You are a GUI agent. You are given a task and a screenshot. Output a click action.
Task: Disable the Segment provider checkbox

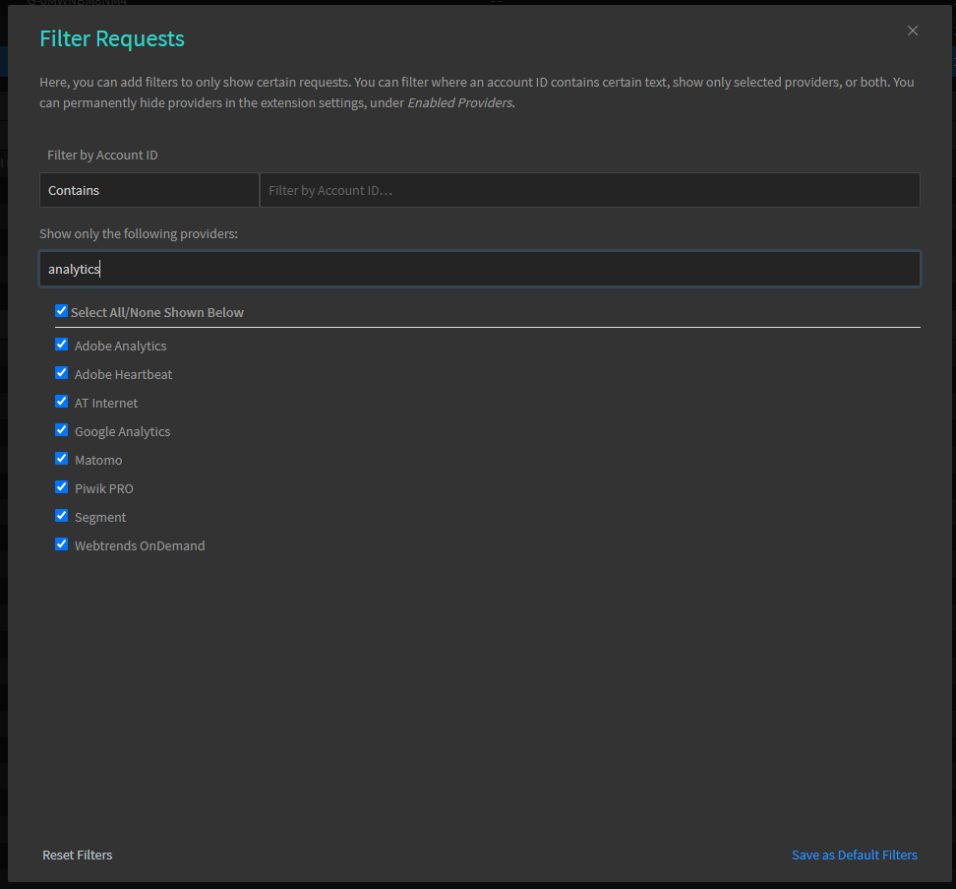(62, 516)
